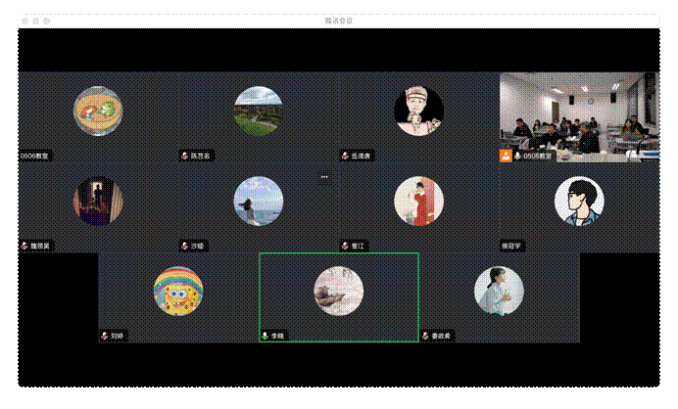Close the meeting window with the red button

pos(24,21)
